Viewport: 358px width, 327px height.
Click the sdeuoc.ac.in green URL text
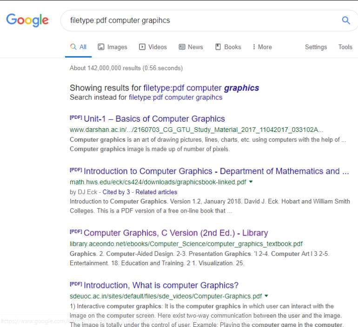(x=166, y=296)
